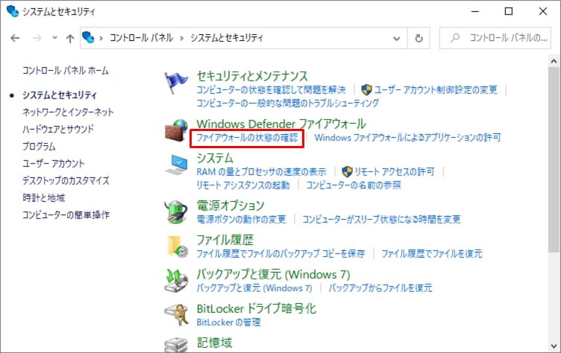Click the セキュリティとメンテナンス flag icon

tap(175, 82)
